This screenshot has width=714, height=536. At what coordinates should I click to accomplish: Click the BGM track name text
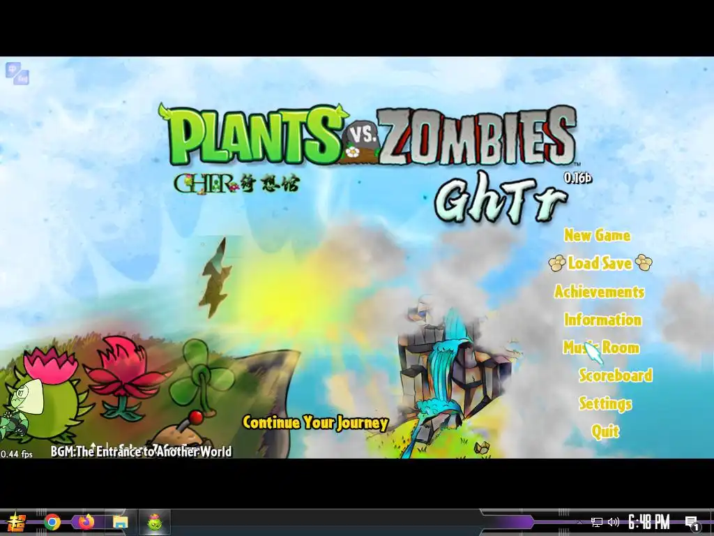coord(141,452)
